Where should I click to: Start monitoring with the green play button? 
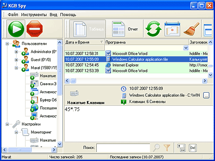coord(16,29)
